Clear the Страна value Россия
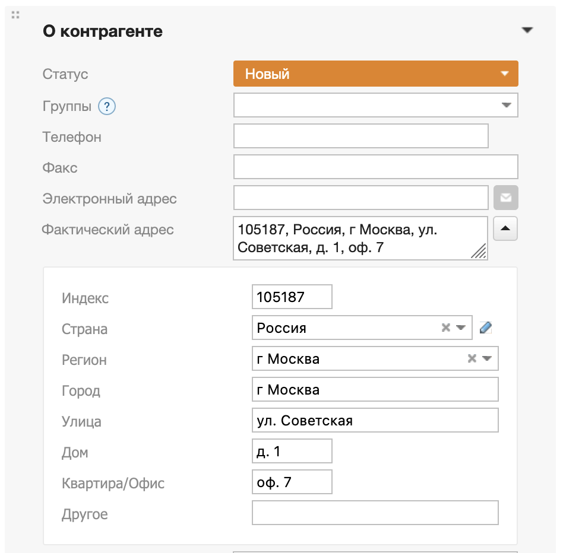The width and height of the screenshot is (563, 553). pyautogui.click(x=445, y=328)
